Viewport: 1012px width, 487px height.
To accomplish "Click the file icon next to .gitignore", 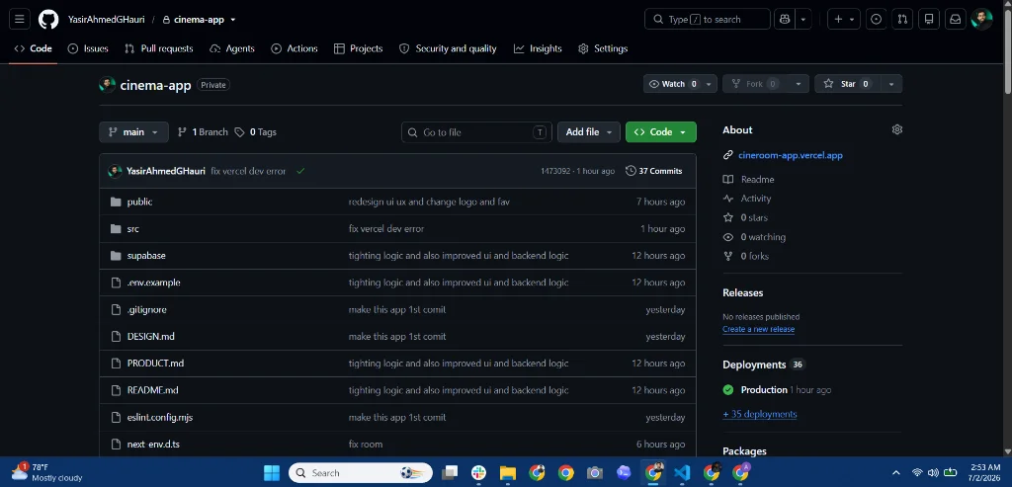I will pyautogui.click(x=116, y=309).
